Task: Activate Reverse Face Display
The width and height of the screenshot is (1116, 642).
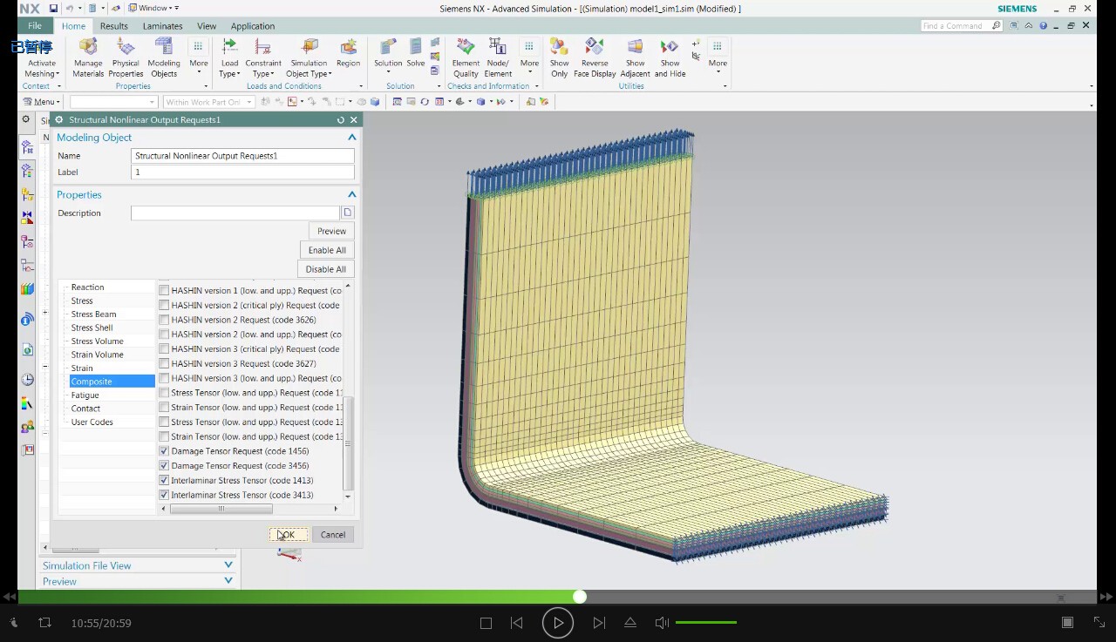Action: coord(595,57)
